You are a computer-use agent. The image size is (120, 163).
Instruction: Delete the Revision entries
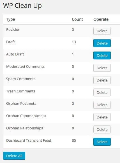[102, 31]
